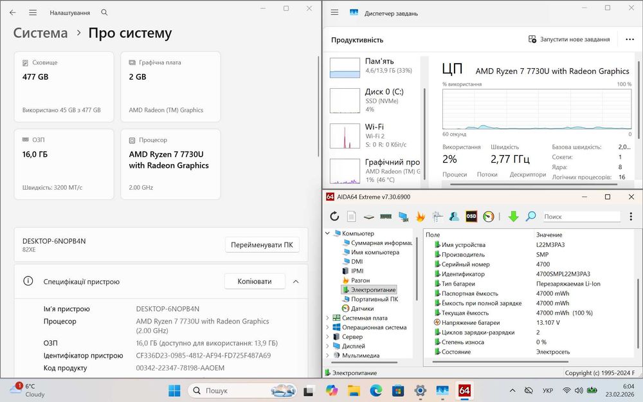Click the magnifier search icon in AIDA64
643x402 pixels.
(x=530, y=216)
